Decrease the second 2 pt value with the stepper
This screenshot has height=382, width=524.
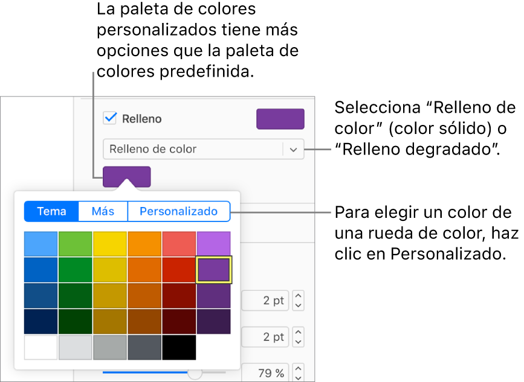(298, 341)
